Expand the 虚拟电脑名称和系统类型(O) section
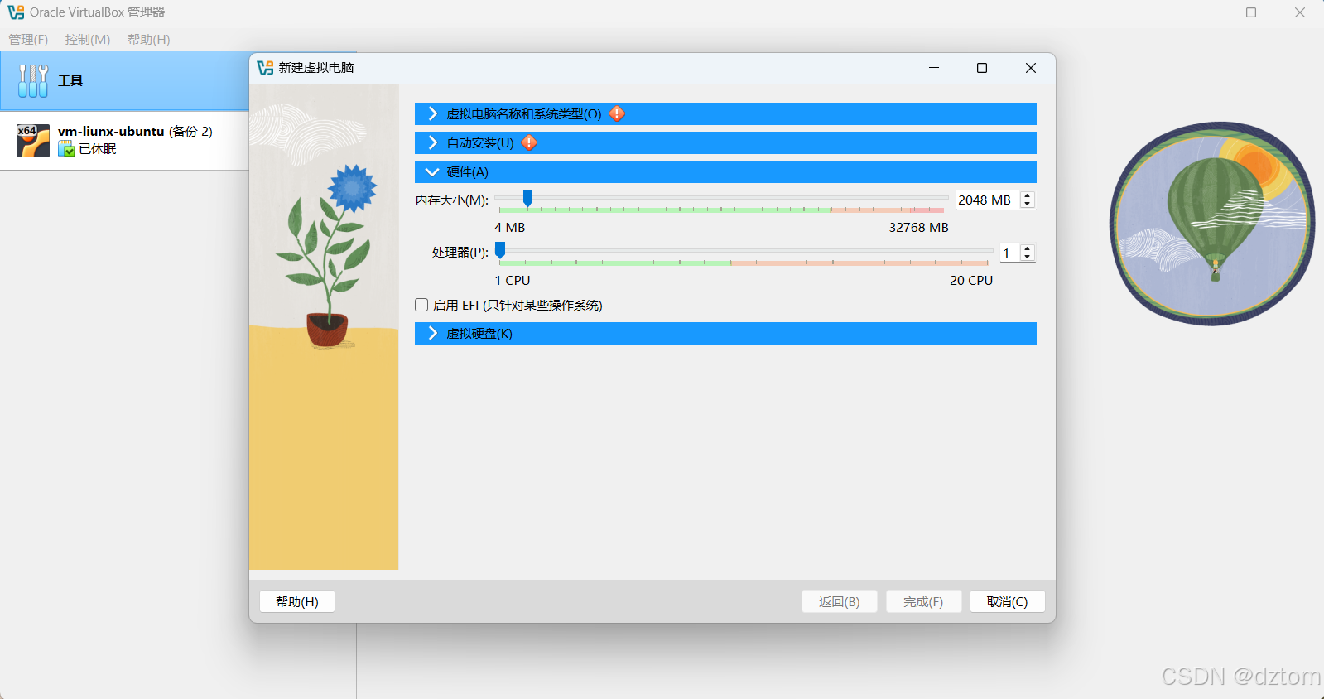1324x699 pixels. click(x=725, y=114)
